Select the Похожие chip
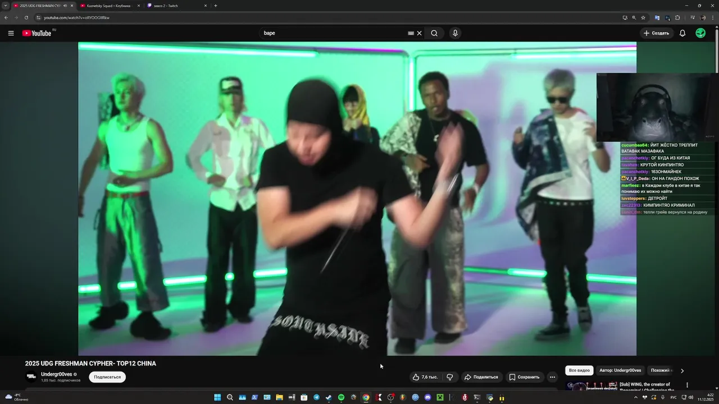Screen dimensions: 719x404 tap(661, 370)
